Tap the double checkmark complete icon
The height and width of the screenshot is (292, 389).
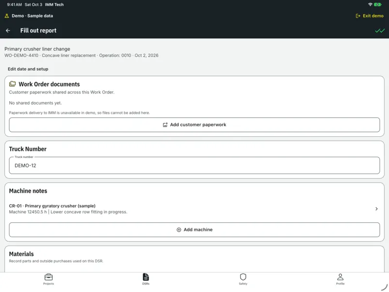pos(380,31)
